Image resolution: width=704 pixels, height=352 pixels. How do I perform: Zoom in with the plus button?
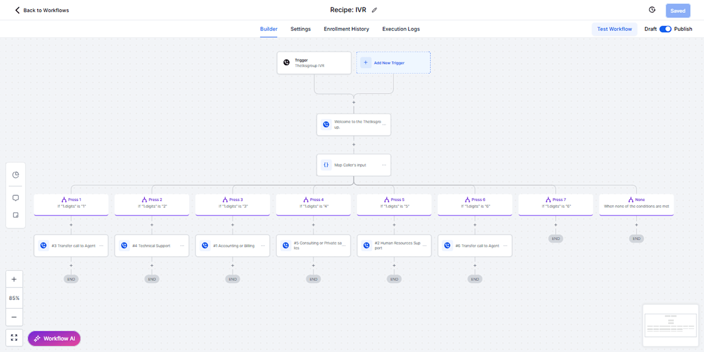pyautogui.click(x=14, y=279)
